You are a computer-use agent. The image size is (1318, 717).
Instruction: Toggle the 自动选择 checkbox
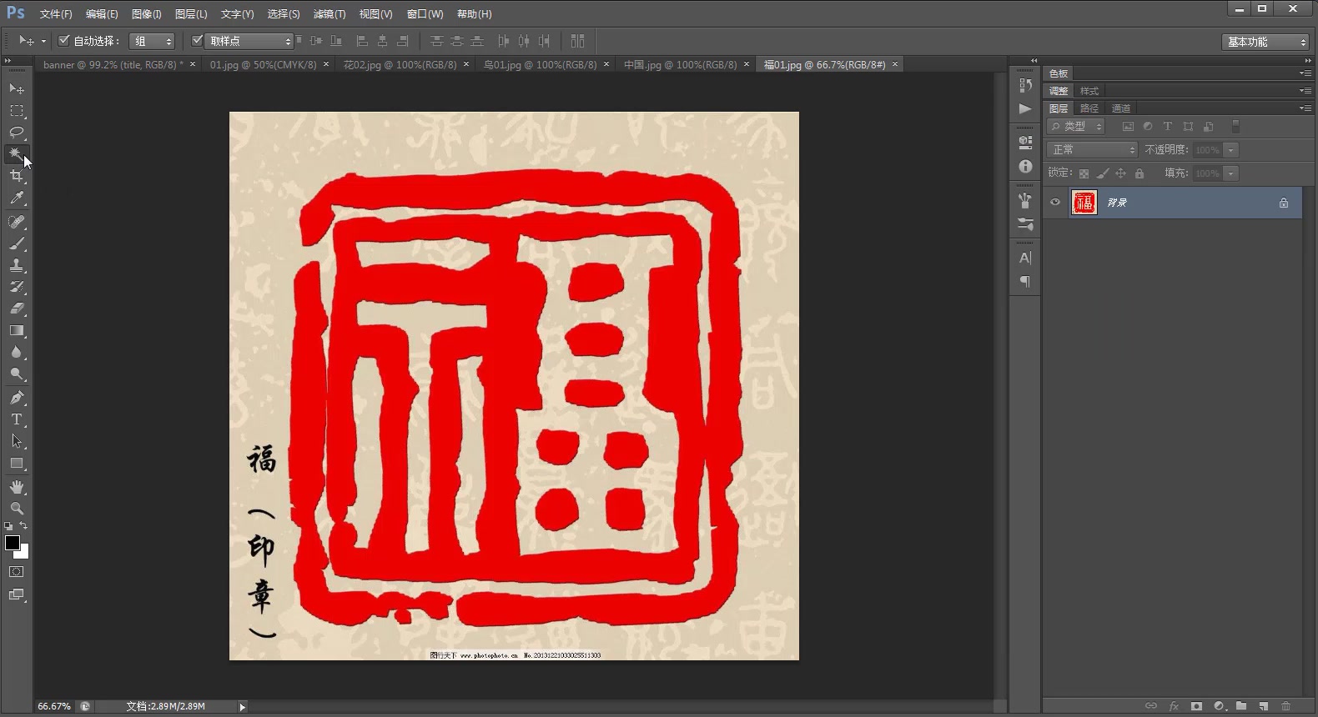coord(63,40)
